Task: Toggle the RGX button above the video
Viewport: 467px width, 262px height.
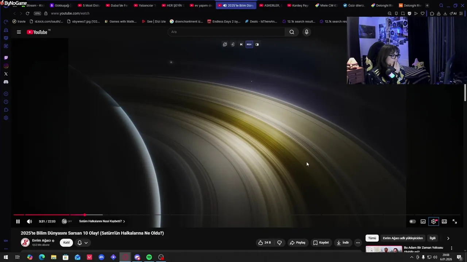Action: [249, 44]
